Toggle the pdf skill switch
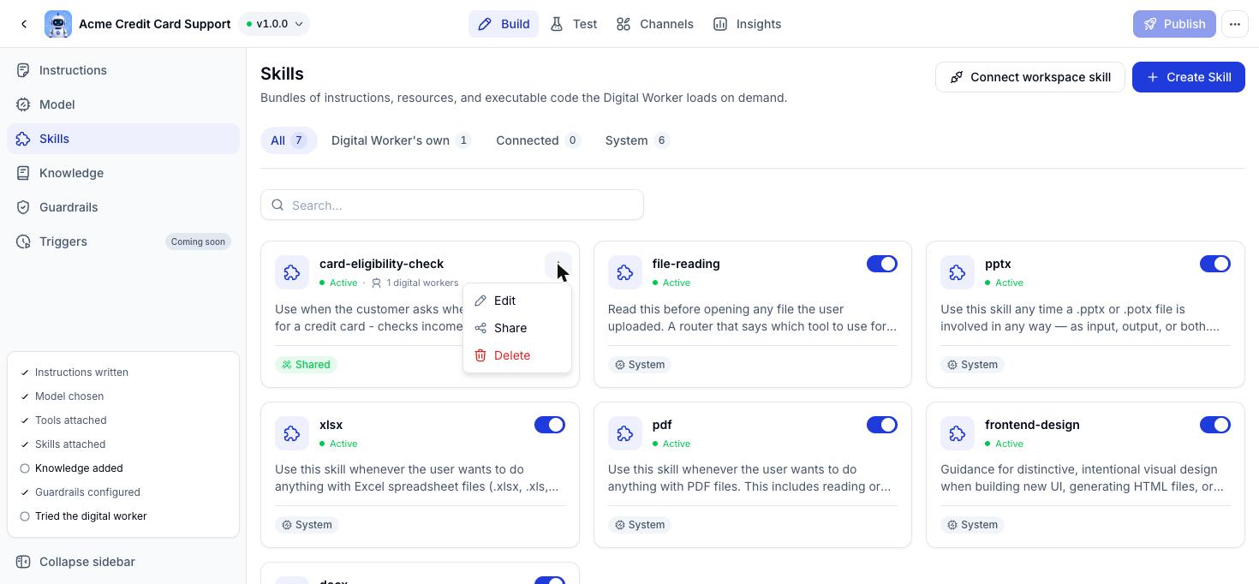Viewport: 1259px width, 584px height. [882, 425]
